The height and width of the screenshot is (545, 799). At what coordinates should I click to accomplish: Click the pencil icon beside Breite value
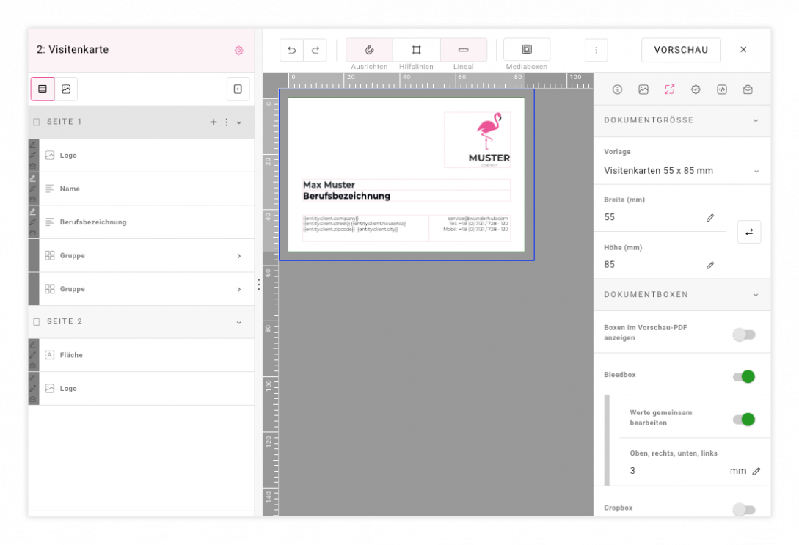click(709, 218)
